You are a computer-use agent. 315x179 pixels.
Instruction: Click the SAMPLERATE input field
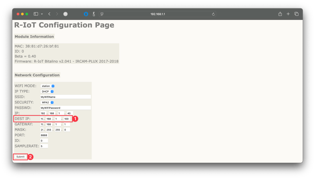pyautogui.click(x=44, y=146)
